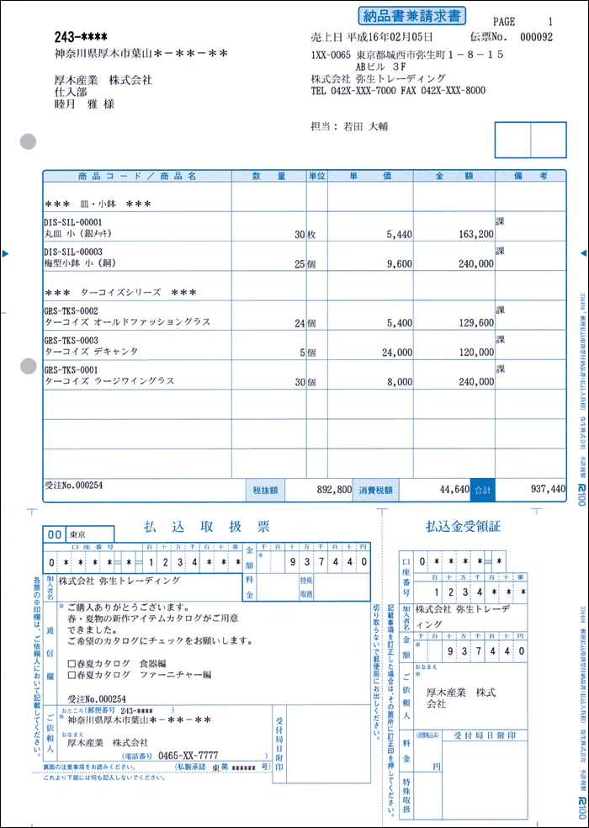Click product name ターコイズ デキャンタ

[x=92, y=352]
